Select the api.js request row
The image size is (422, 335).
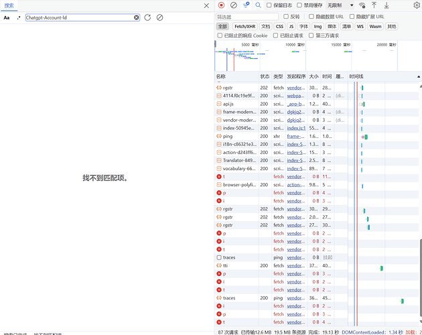click(281, 104)
